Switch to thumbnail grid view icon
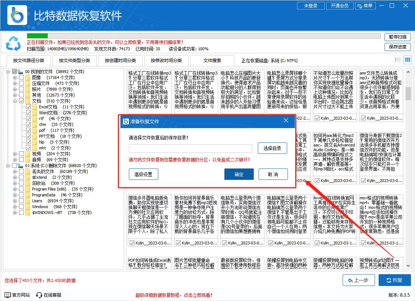 (x=407, y=60)
